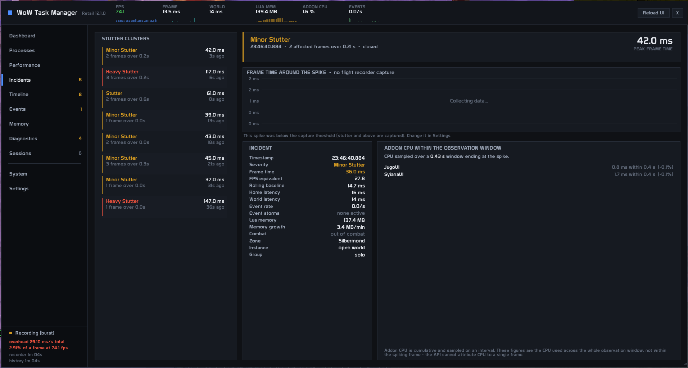Click the ADDON CPU metric in header
The height and width of the screenshot is (368, 688).
pos(315,9)
